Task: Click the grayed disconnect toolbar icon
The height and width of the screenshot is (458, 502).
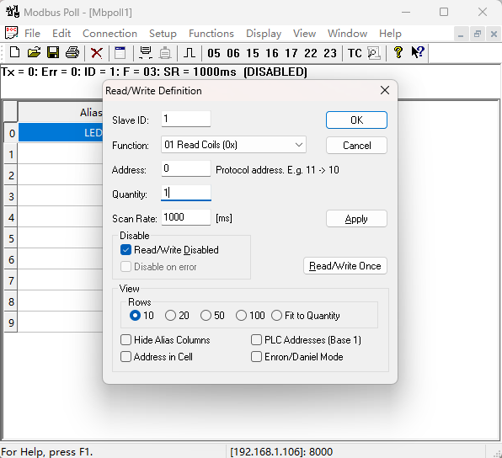Action: tap(165, 52)
